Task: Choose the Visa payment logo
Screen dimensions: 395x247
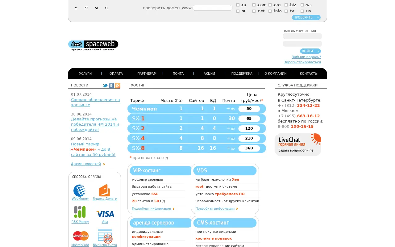Action: tap(105, 214)
